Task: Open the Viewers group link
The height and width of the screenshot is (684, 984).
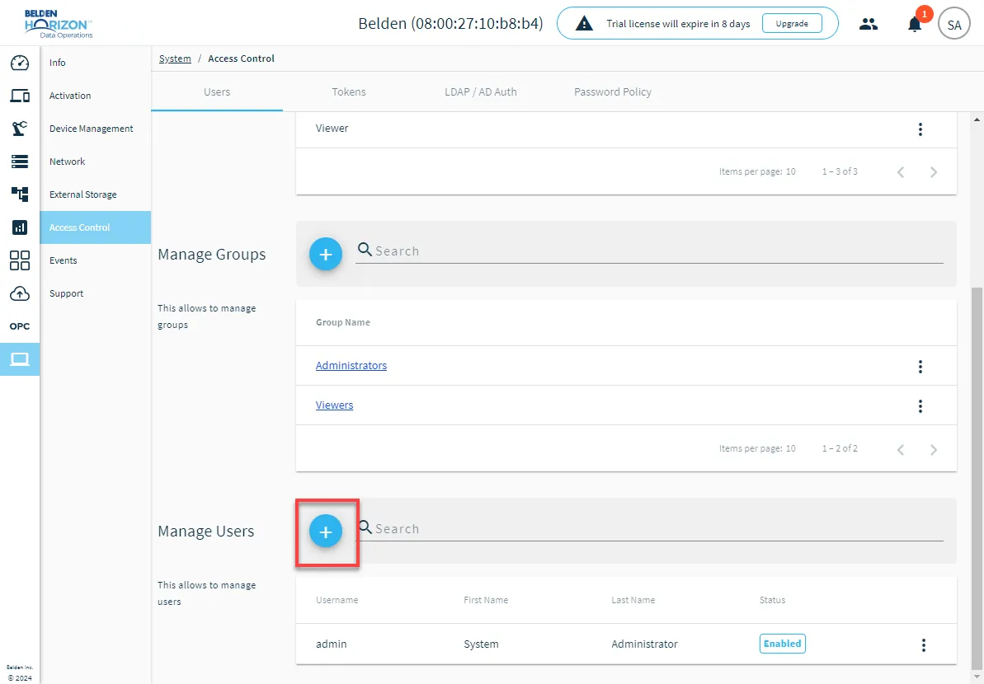Action: tap(335, 405)
